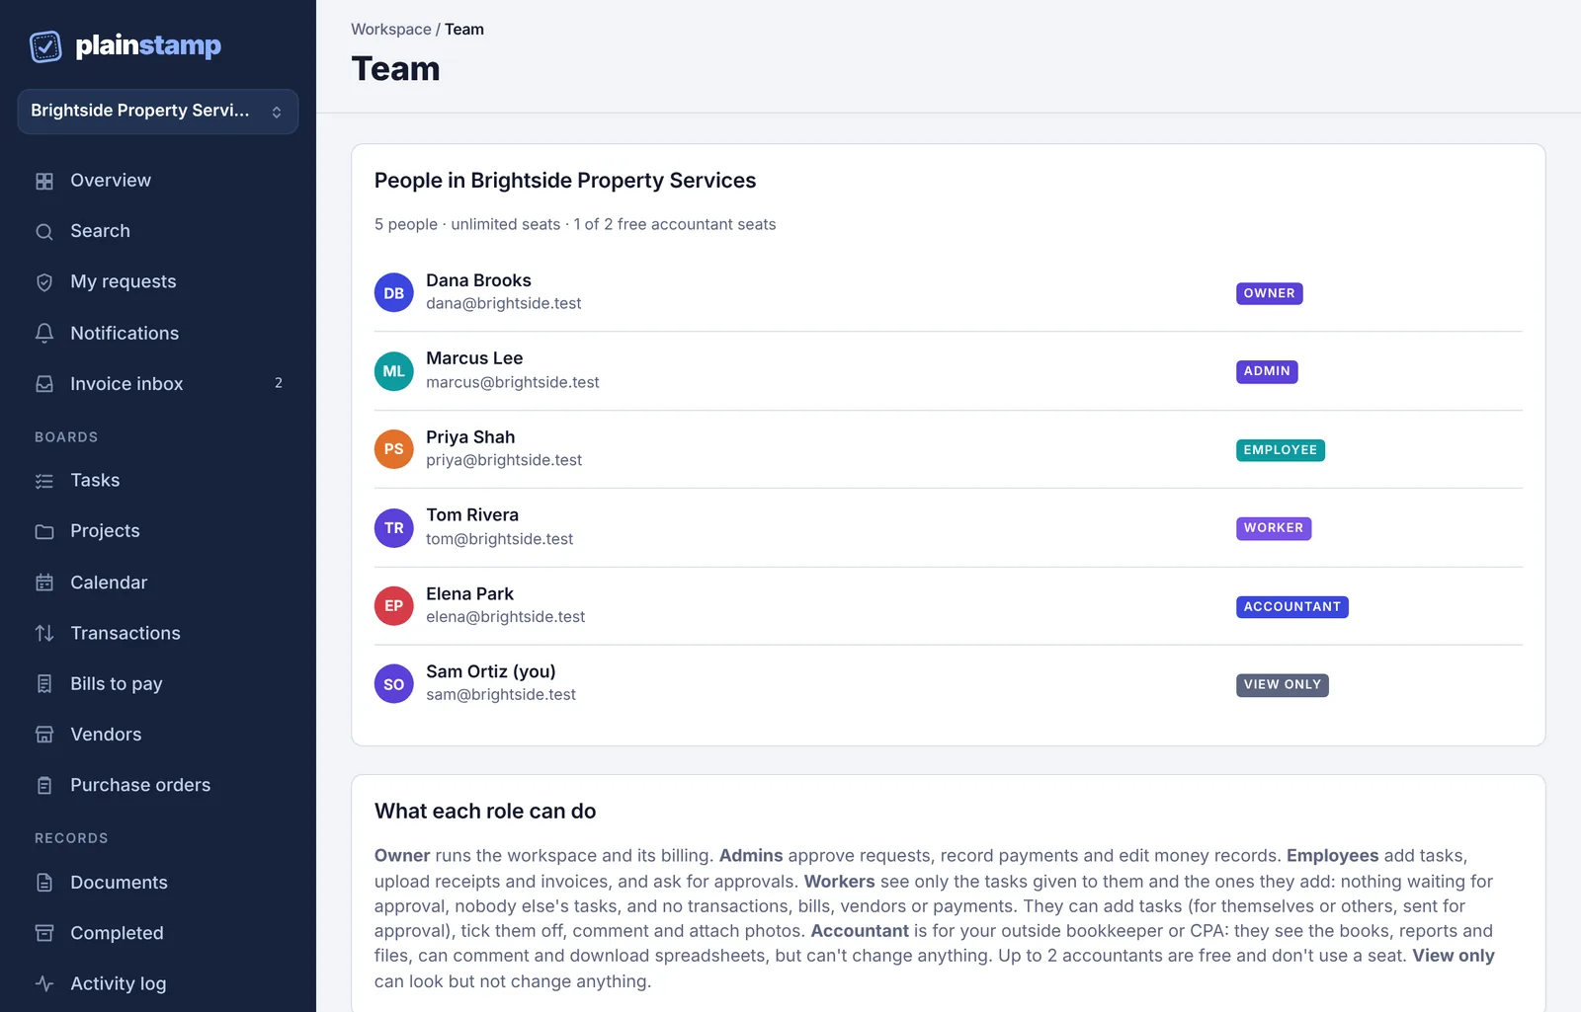1581x1012 pixels.
Task: Click the Tasks checklist icon
Action: click(44, 481)
